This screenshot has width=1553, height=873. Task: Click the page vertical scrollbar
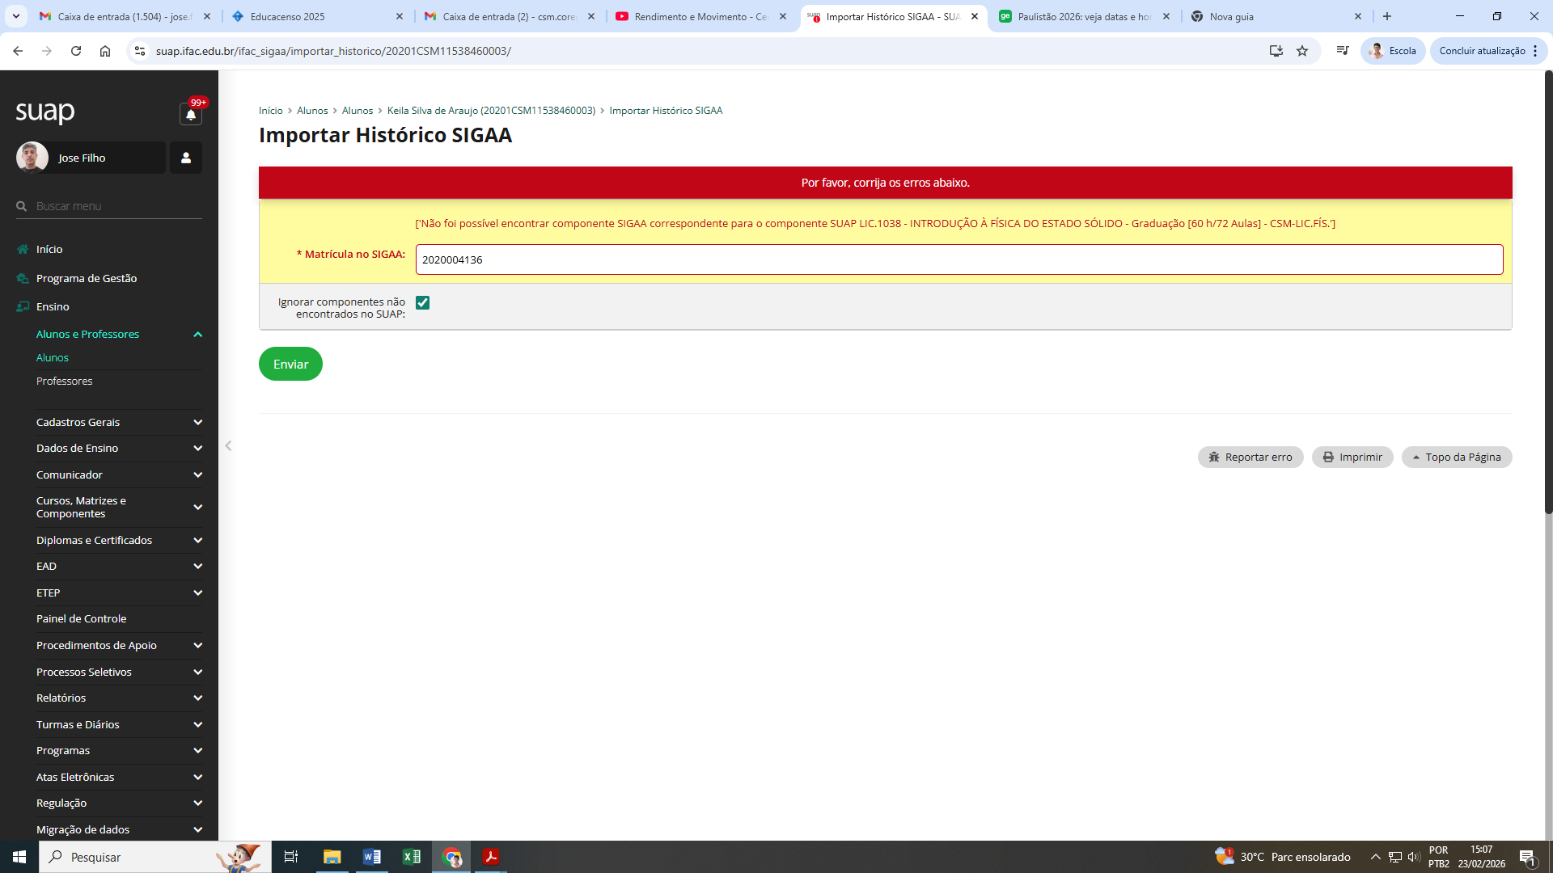click(x=1548, y=291)
